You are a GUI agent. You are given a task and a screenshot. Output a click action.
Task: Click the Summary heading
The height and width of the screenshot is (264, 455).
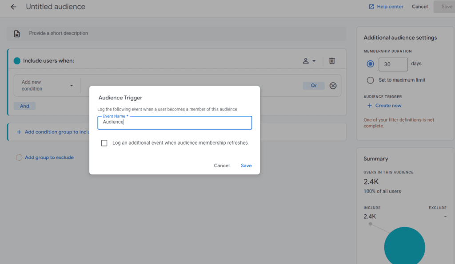pos(376,159)
